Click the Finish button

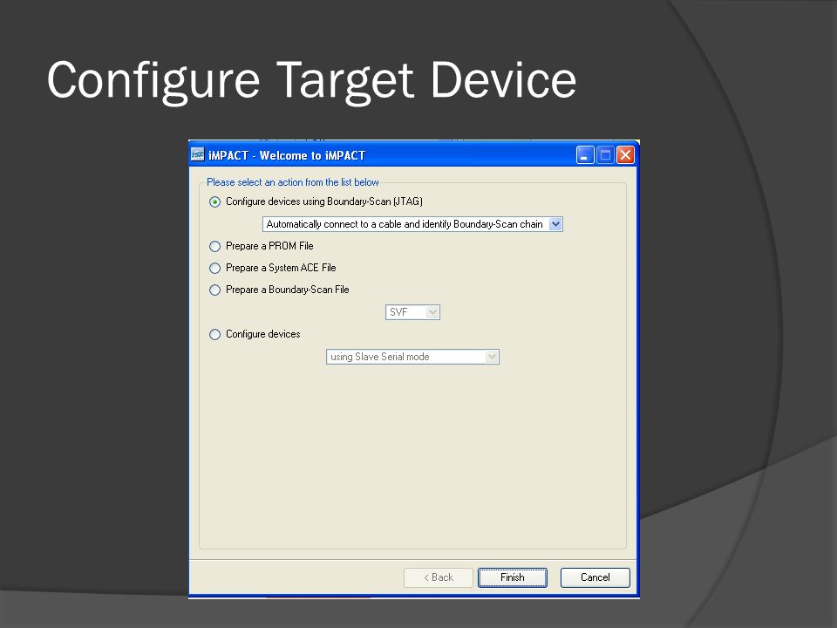click(513, 577)
